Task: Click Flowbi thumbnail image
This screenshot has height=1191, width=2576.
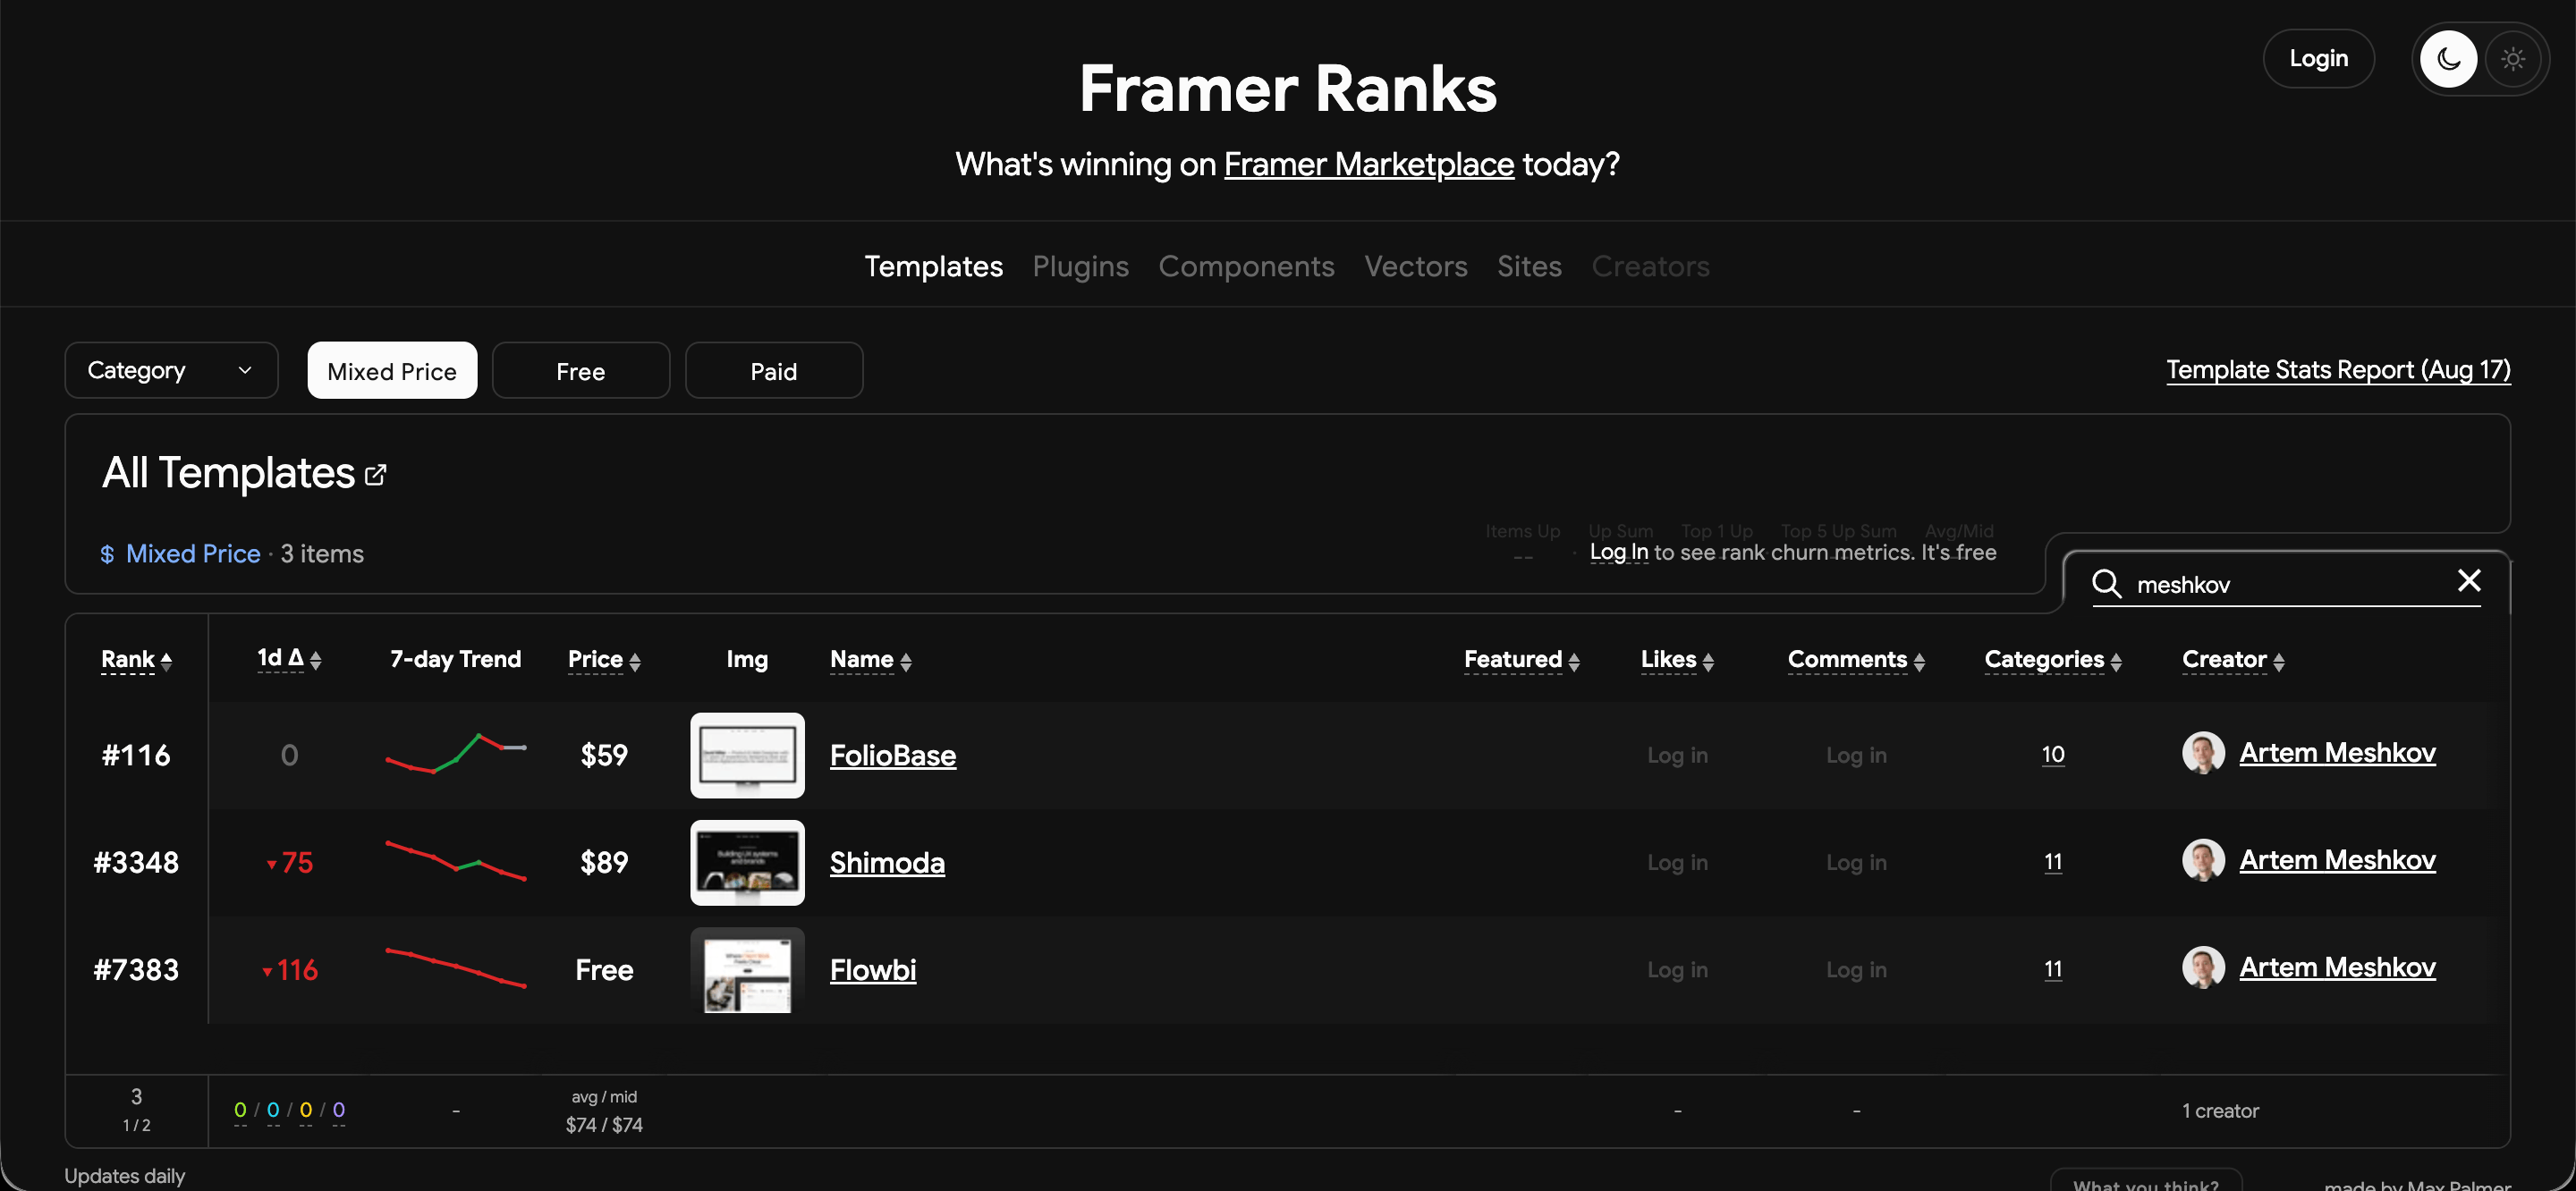Action: (x=747, y=970)
